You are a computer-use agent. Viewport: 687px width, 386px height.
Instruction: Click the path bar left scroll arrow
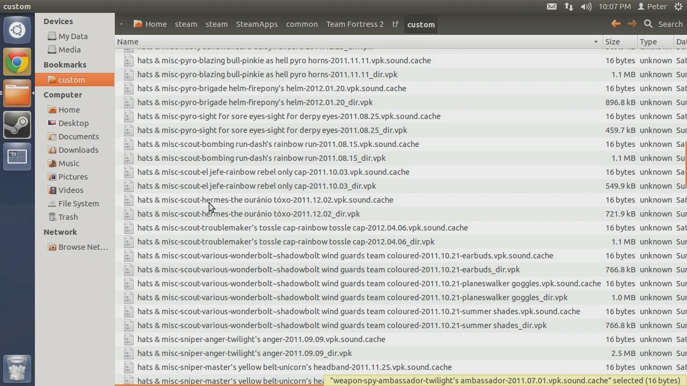(x=122, y=24)
